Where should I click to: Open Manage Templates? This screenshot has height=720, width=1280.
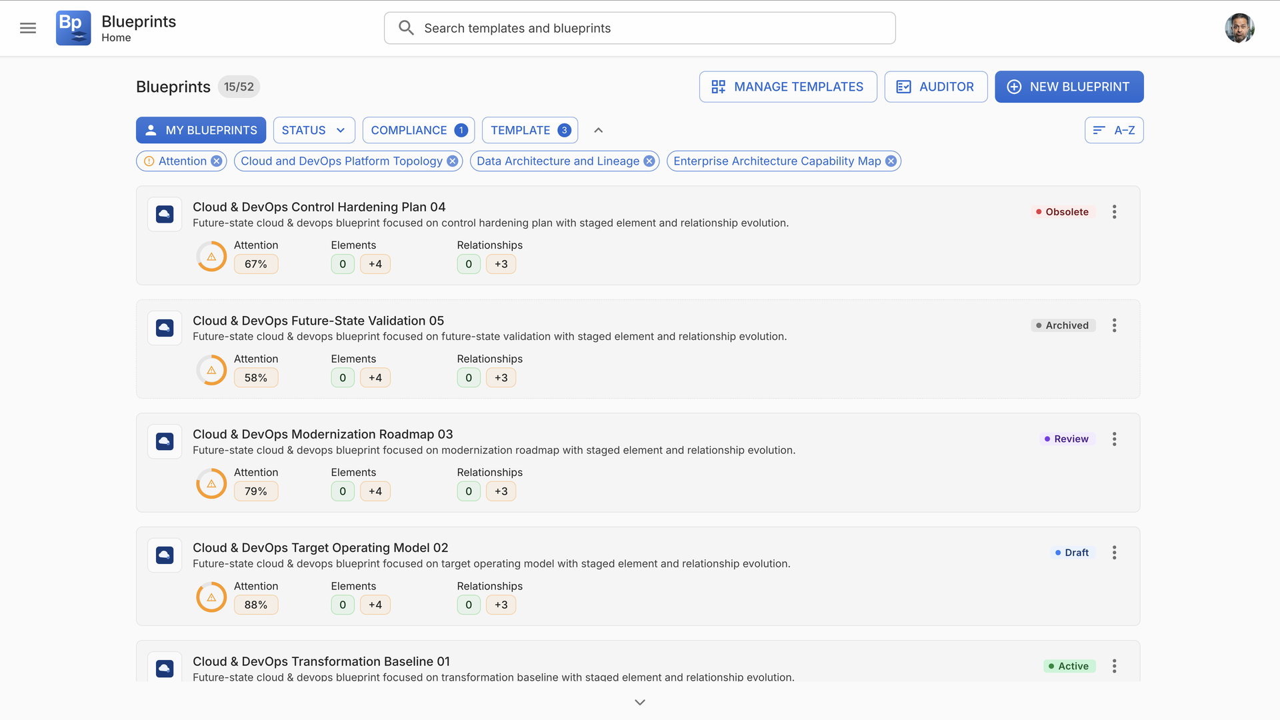point(787,87)
